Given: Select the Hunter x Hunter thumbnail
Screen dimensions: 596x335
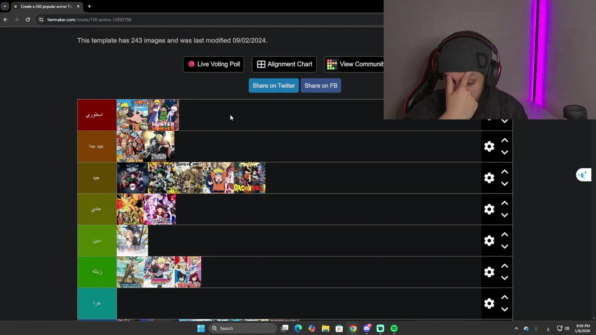Looking at the screenshot, I should click(x=163, y=115).
